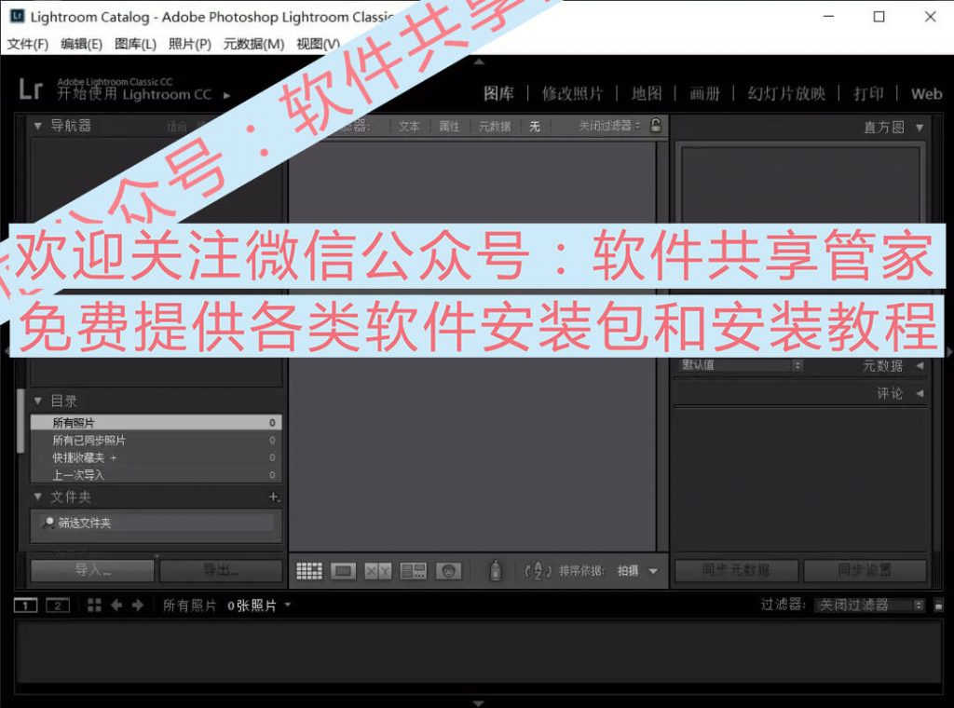Expand the 评论 panel
This screenshot has width=954, height=708.
920,393
